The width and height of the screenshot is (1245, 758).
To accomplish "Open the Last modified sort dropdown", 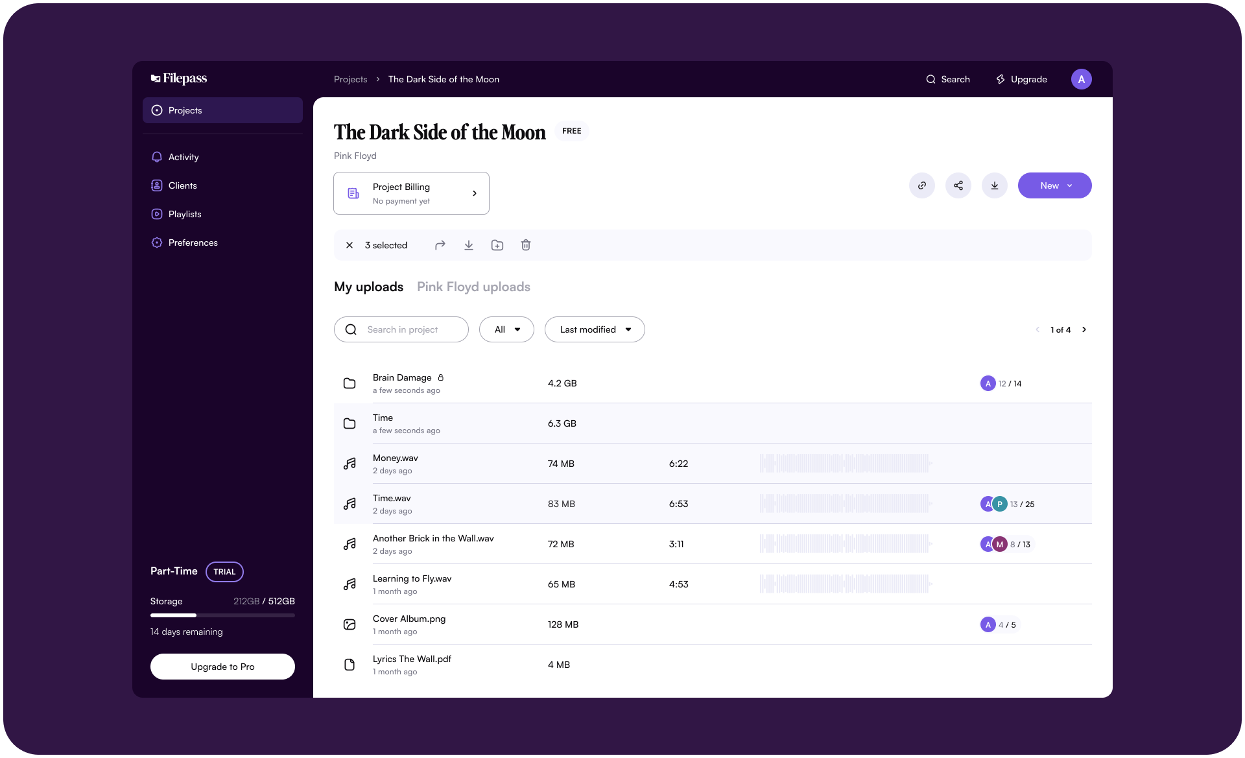I will [x=595, y=329].
